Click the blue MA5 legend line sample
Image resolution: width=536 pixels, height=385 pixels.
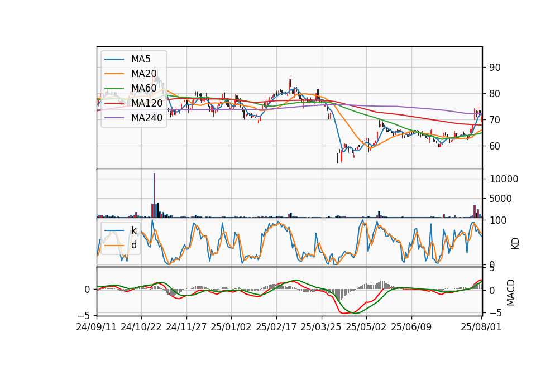pos(114,60)
